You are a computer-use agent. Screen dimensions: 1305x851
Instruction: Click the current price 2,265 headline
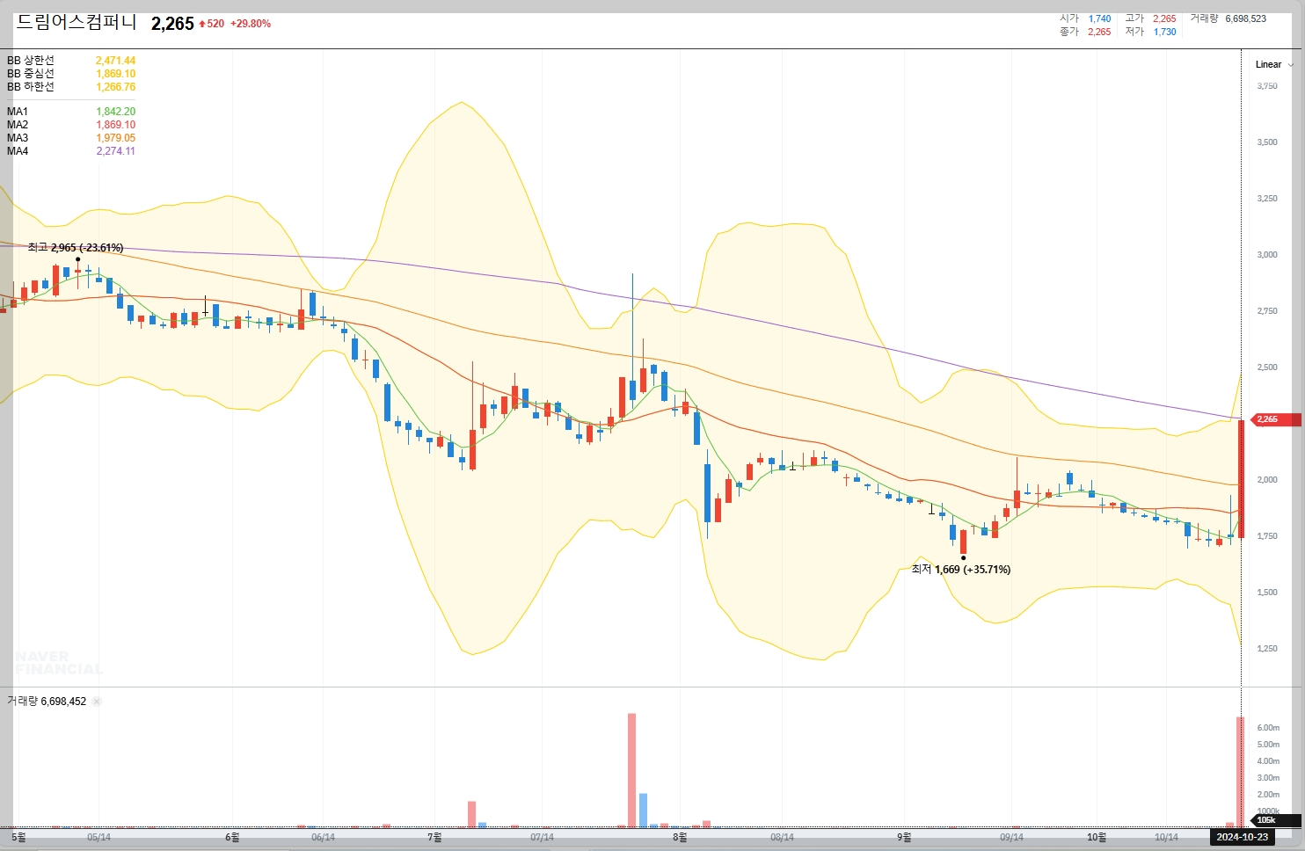click(172, 24)
